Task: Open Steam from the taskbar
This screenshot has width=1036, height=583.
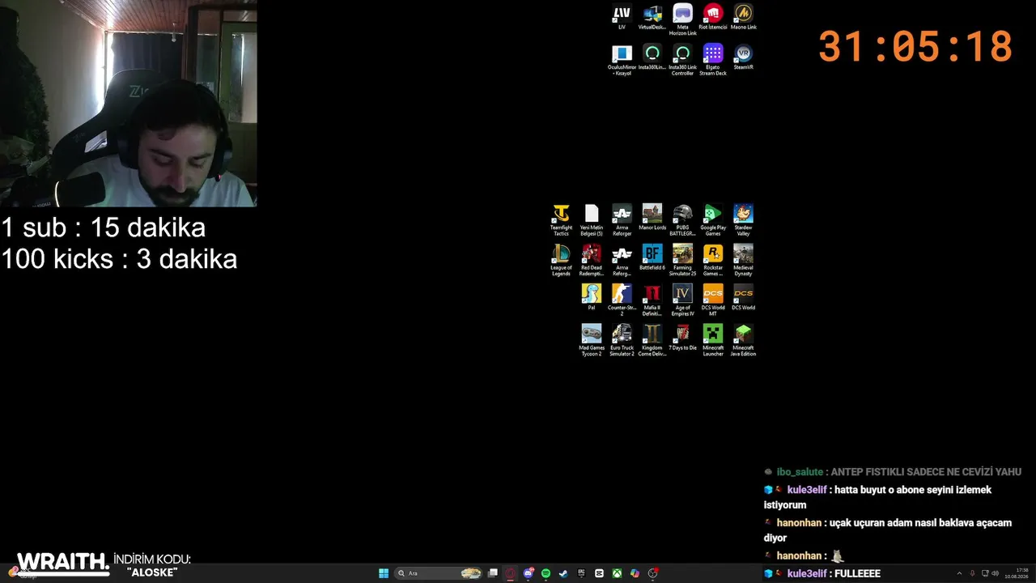Action: tap(564, 573)
